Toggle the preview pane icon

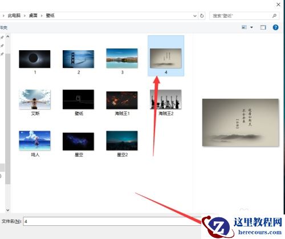coord(263,27)
